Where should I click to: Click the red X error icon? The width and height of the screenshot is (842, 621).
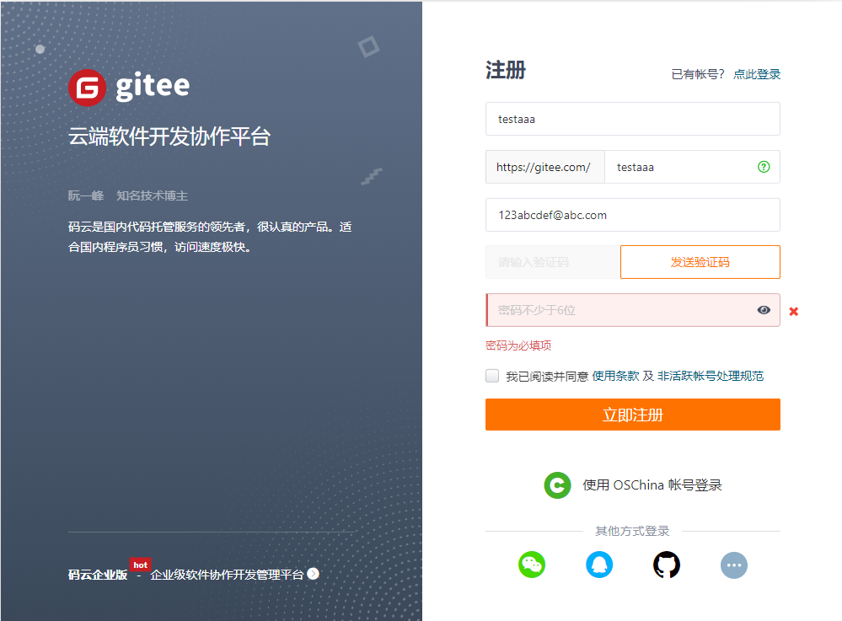[x=793, y=311]
